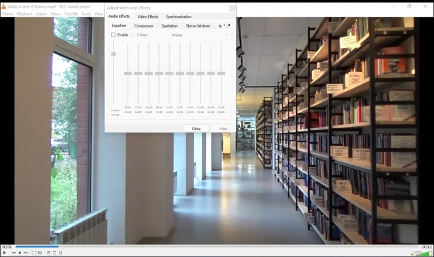Toggle shuffle random playback
Viewport: 434px width, 257px height.
61,253
